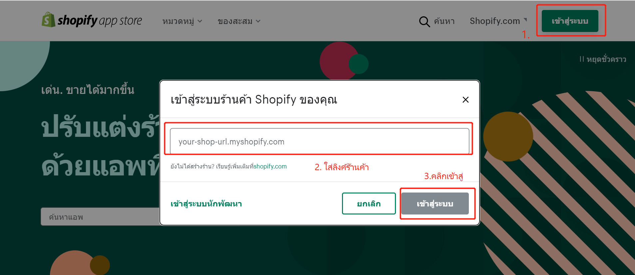This screenshot has width=635, height=275.
Task: Open the ของสะสม menu
Action: [x=239, y=21]
